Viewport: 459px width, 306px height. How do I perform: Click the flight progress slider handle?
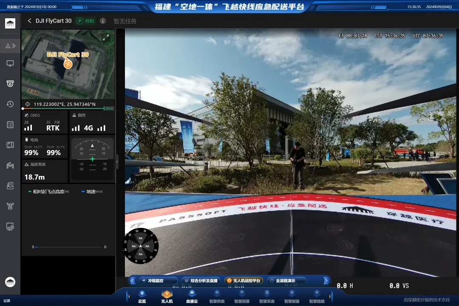23,109
